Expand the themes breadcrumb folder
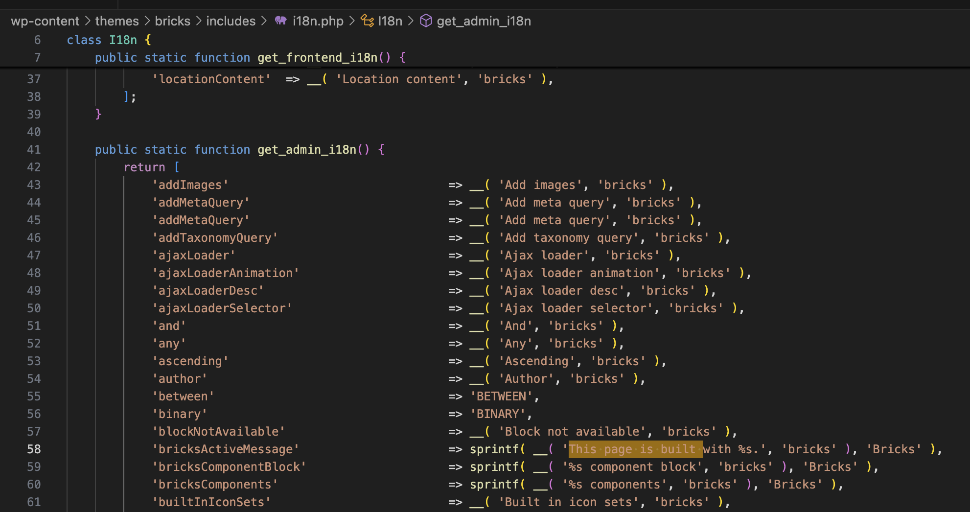 117,21
